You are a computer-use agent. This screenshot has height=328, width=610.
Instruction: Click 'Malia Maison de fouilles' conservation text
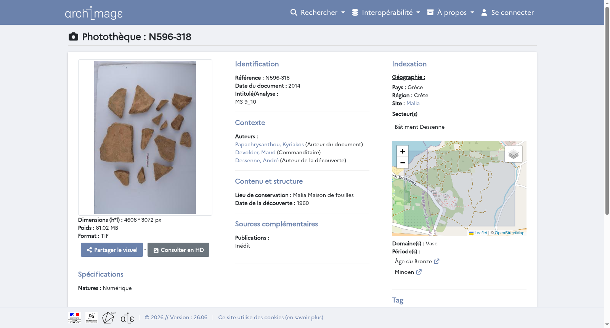pyautogui.click(x=323, y=195)
